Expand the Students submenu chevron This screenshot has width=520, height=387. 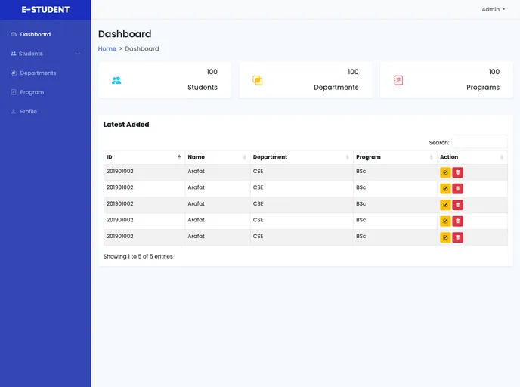pos(78,54)
